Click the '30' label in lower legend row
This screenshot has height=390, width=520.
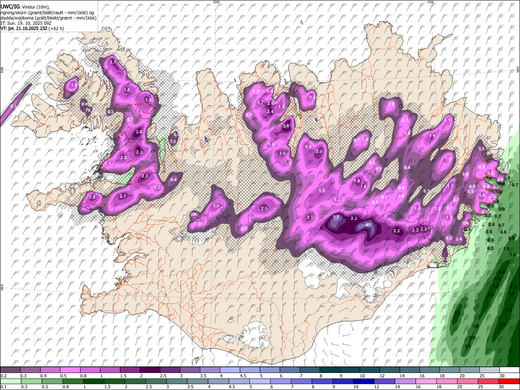[x=501, y=387]
